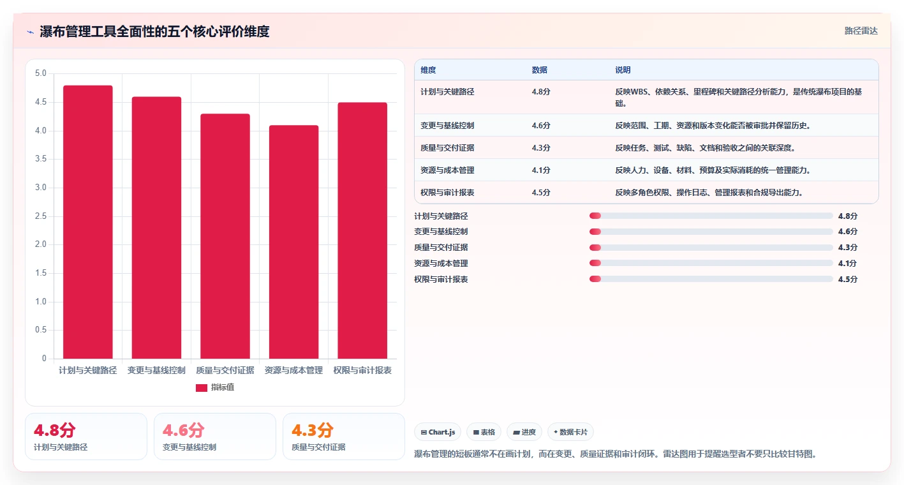Image resolution: width=904 pixels, height=485 pixels.
Task: Click the 数据 column header
Action: coord(540,70)
